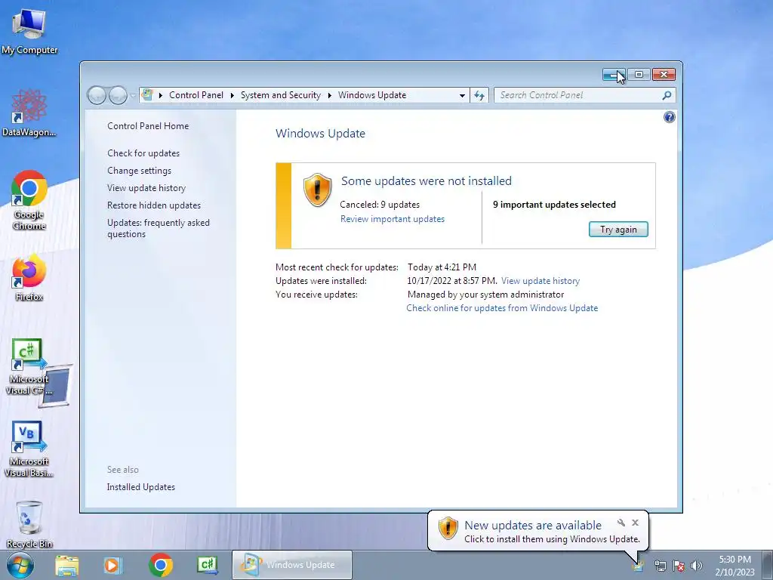Open Visual C# from the taskbar
The image size is (773, 580).
207,565
